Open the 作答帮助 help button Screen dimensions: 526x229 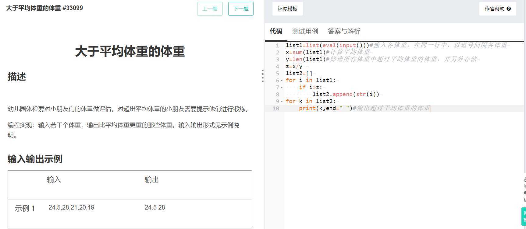click(497, 9)
